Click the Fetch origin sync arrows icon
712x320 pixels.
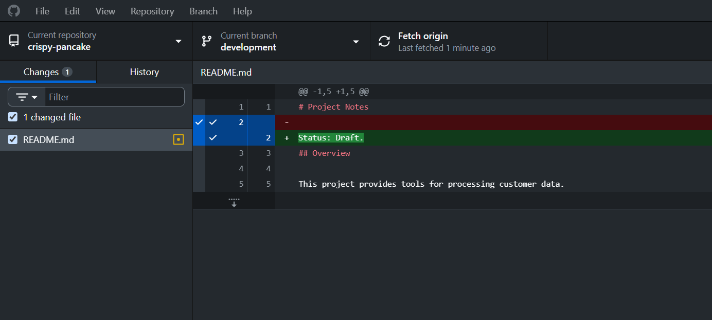pyautogui.click(x=384, y=41)
